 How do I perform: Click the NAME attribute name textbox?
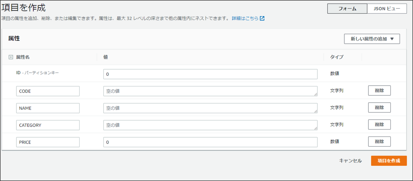pyautogui.click(x=48, y=108)
